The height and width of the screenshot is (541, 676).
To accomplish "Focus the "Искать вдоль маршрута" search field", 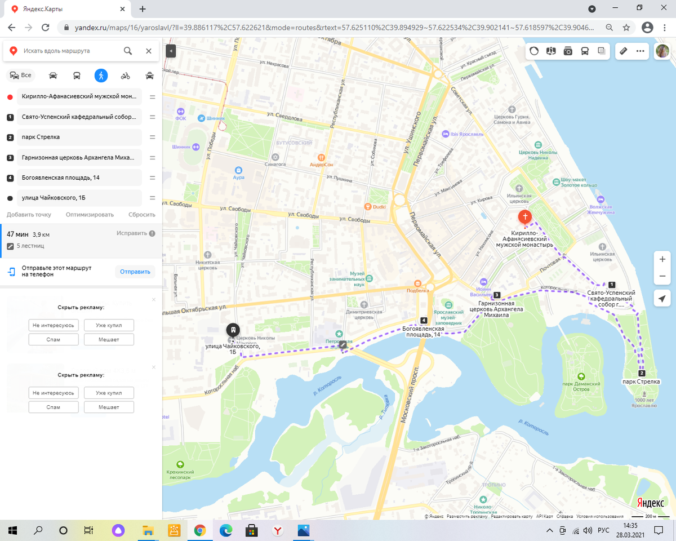I will point(70,51).
